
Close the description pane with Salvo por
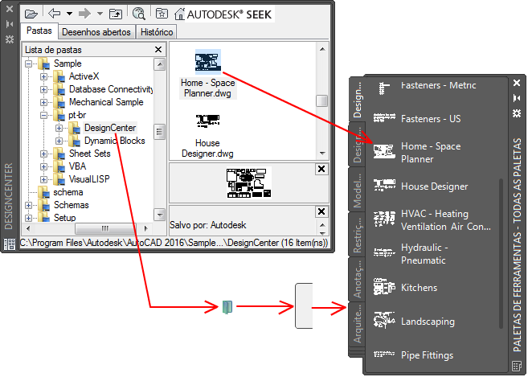click(x=321, y=211)
